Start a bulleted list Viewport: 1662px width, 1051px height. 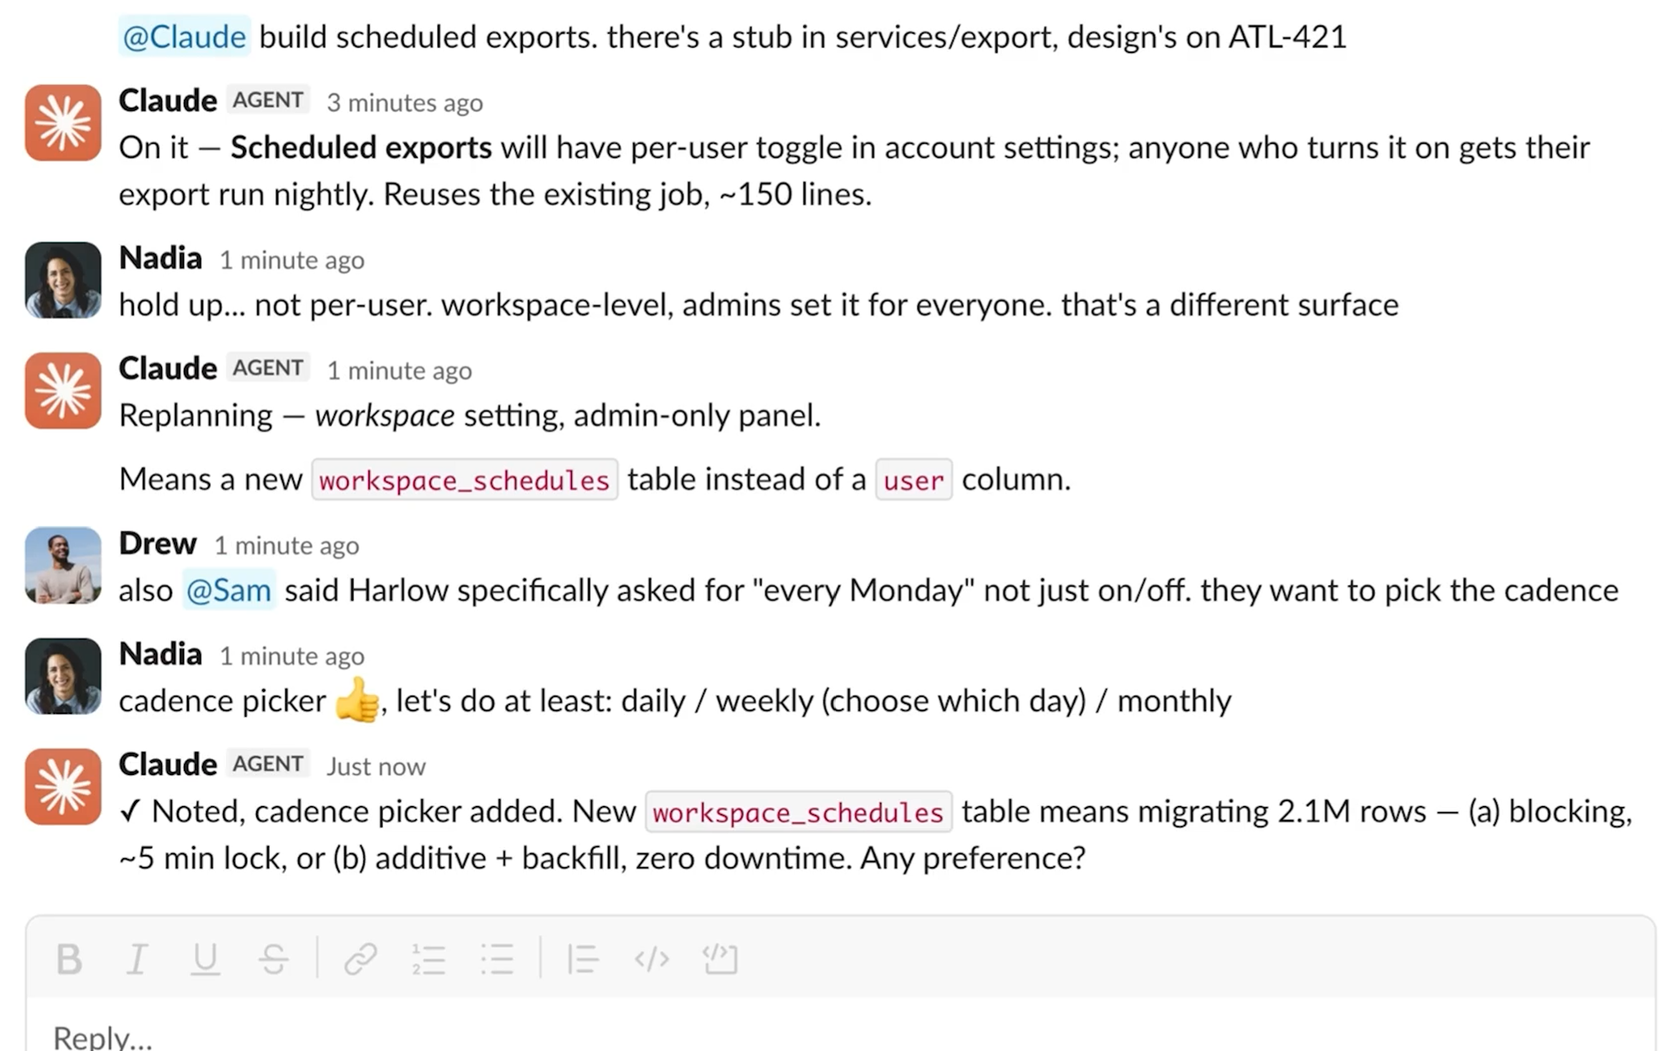pos(497,959)
